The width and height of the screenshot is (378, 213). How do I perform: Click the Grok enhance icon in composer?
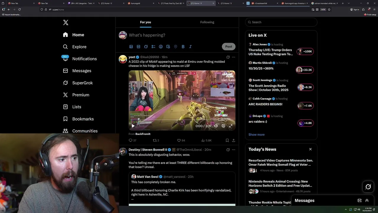[x=146, y=46]
